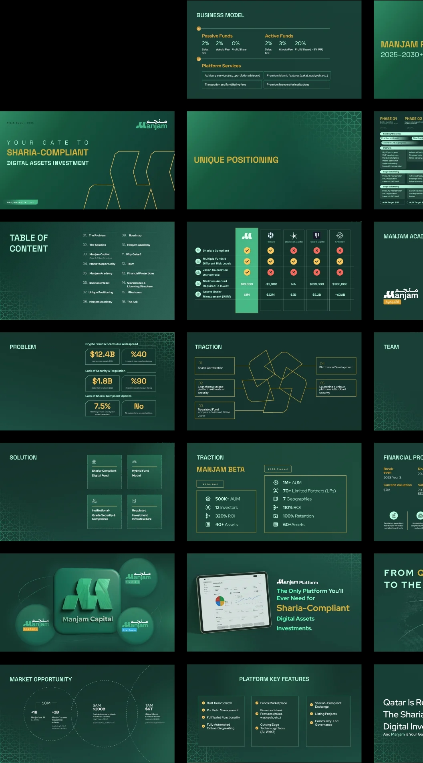423x763 pixels.
Task: Click the 'Active Funds' heading
Action: point(279,36)
